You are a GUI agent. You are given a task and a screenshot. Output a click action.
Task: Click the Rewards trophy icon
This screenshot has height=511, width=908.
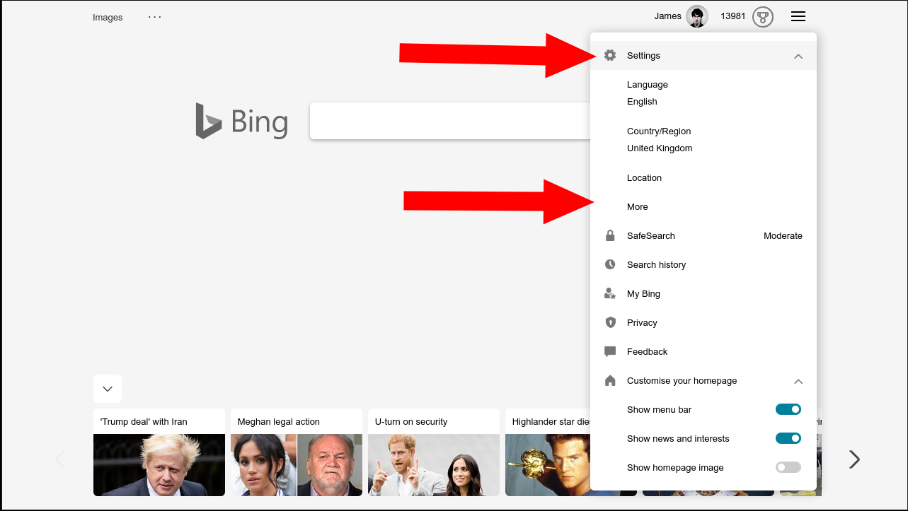pyautogui.click(x=762, y=17)
